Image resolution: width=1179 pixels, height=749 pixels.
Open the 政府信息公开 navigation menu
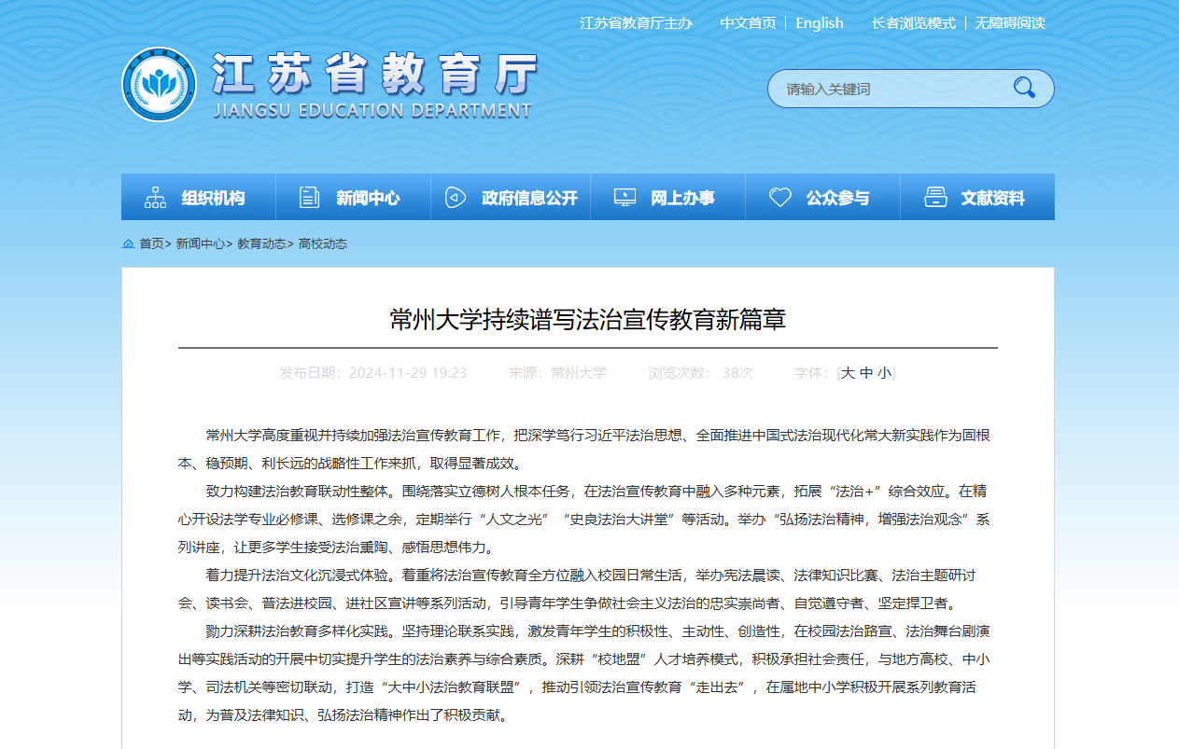coord(529,198)
